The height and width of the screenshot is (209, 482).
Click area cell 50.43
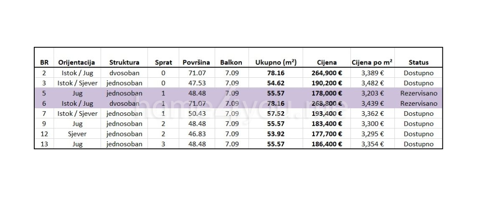(197, 114)
